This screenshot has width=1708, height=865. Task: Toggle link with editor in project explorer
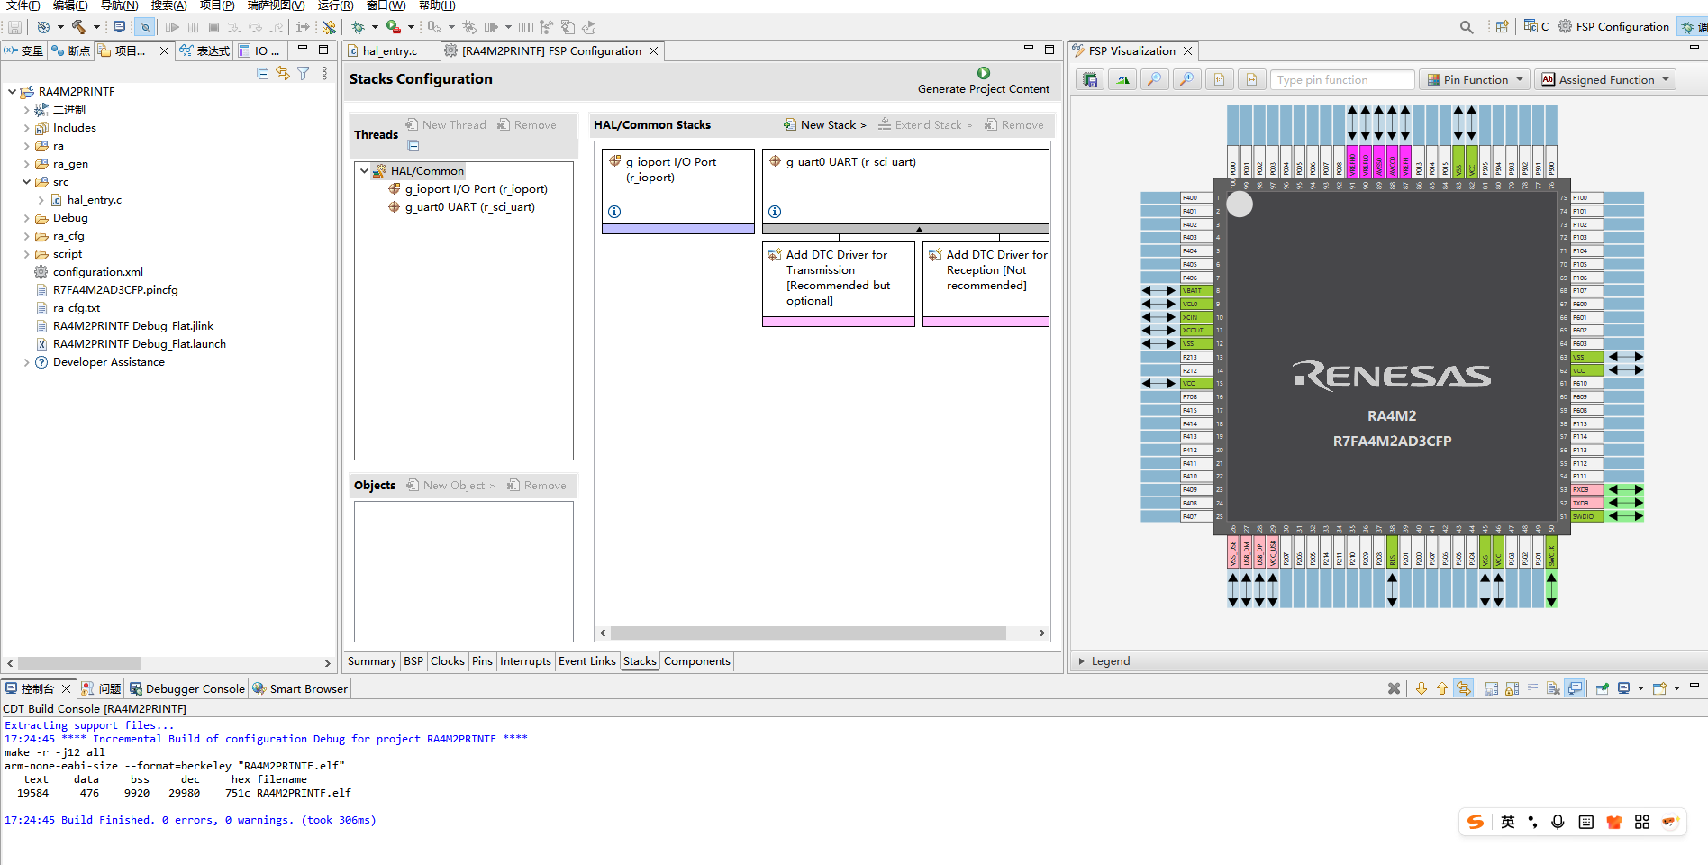pyautogui.click(x=283, y=74)
